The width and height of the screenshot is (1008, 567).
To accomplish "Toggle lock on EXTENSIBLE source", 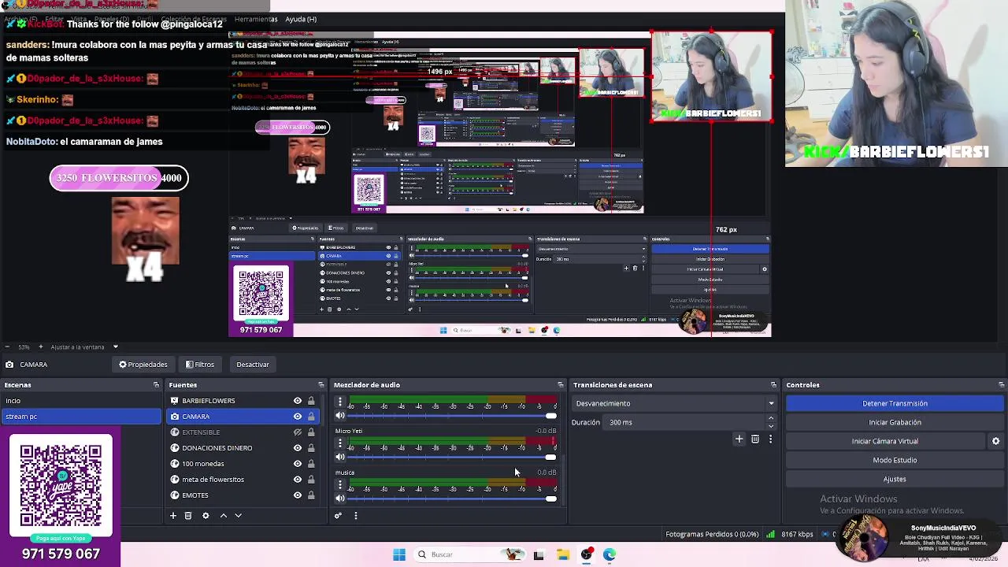I will 311,432.
